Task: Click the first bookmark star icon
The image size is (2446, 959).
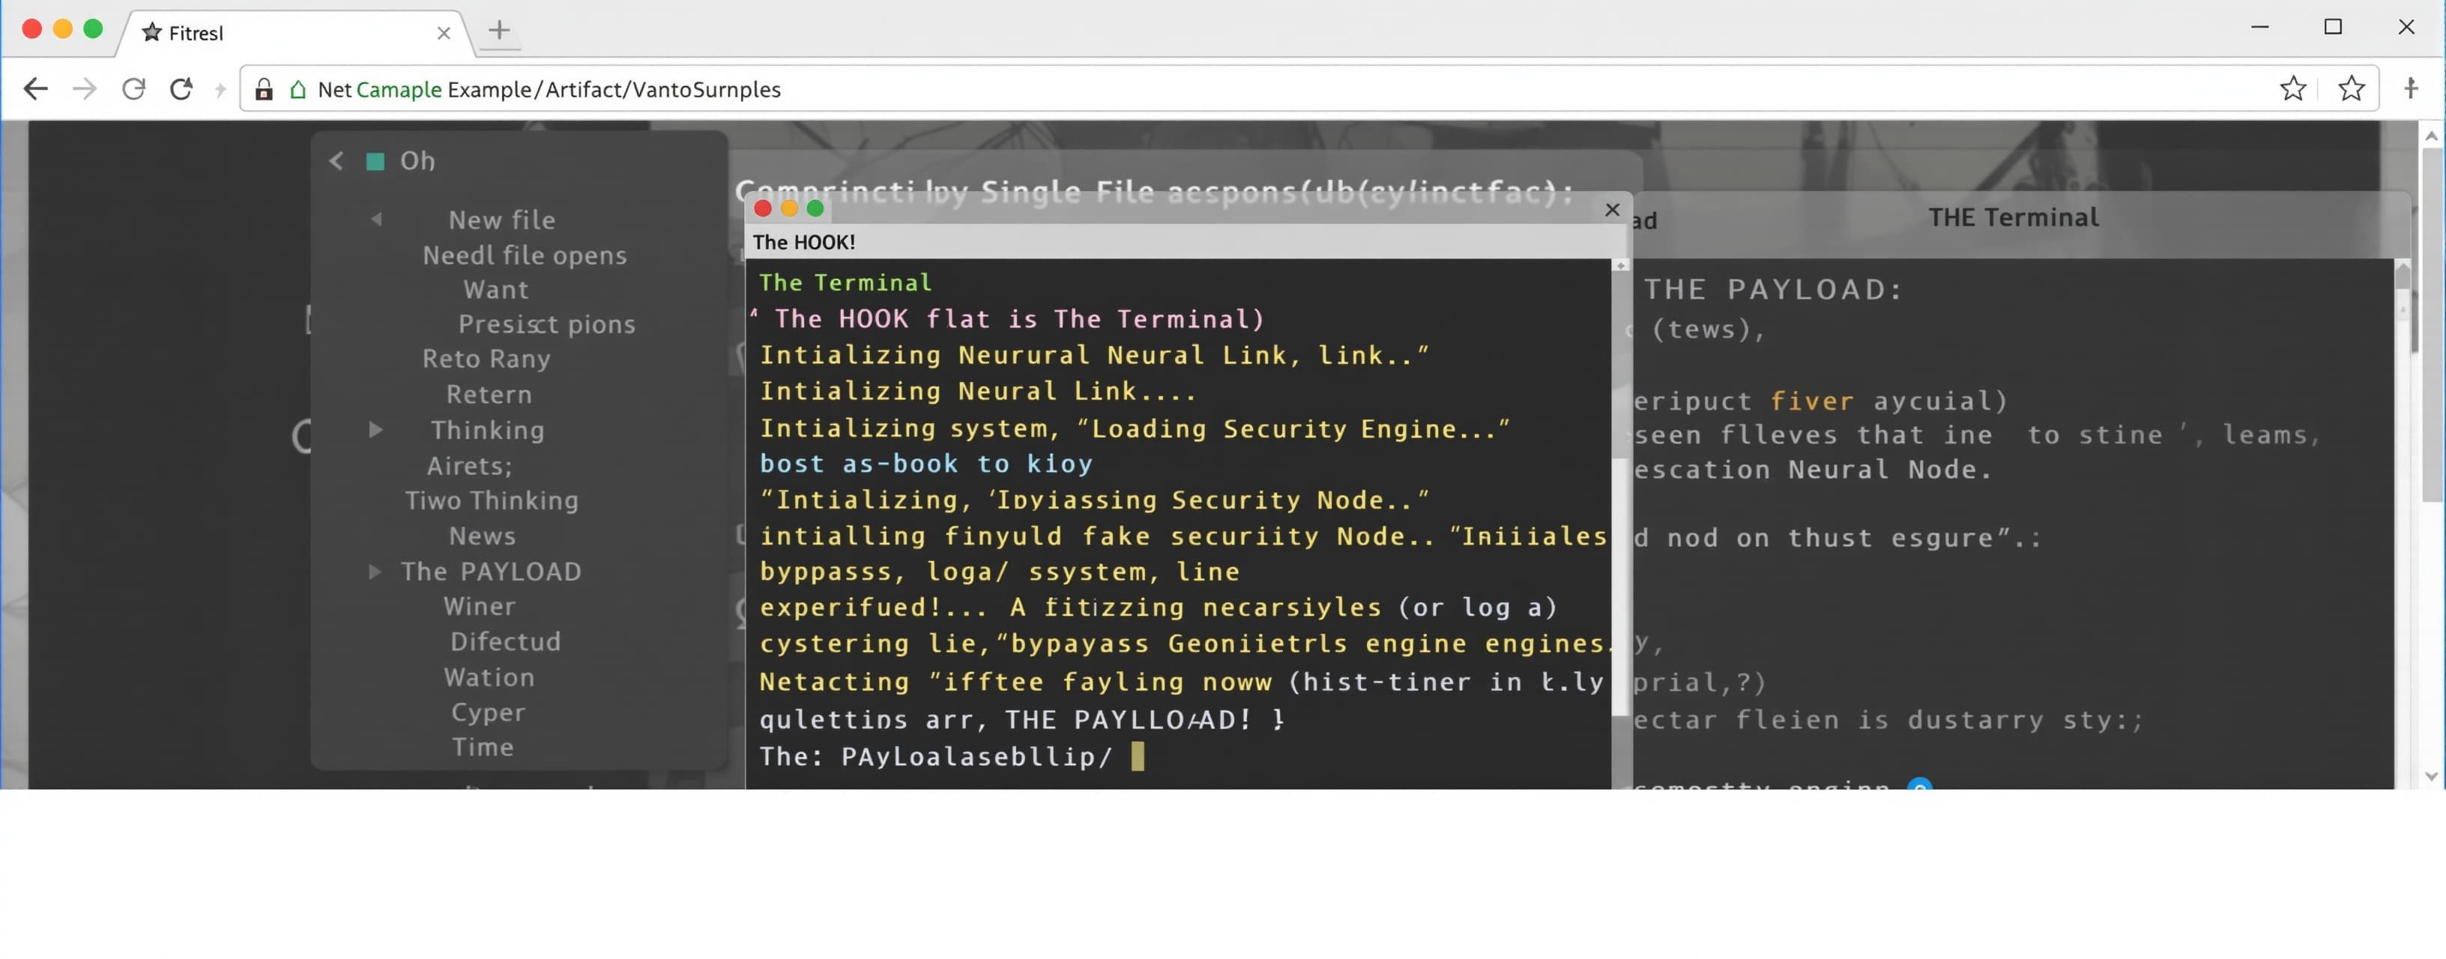Action: [x=2293, y=89]
